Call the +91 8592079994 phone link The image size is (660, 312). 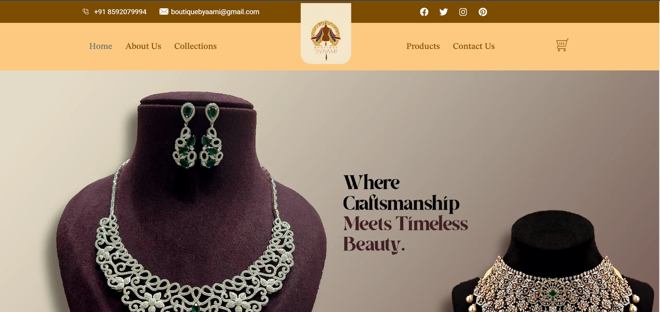120,12
